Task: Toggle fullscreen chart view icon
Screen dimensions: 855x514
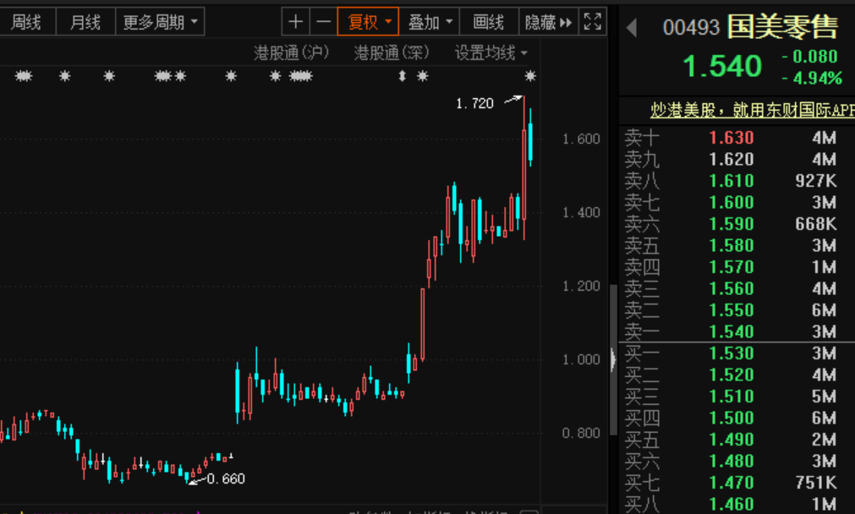Action: tap(593, 22)
